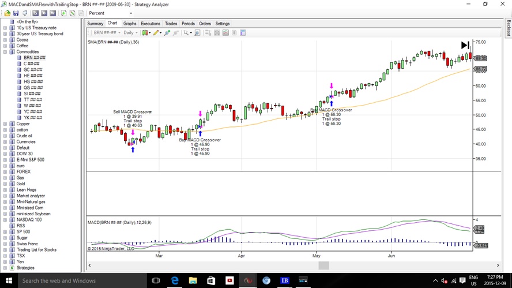
Task: Expand the Strategies tree node
Action: (5, 268)
